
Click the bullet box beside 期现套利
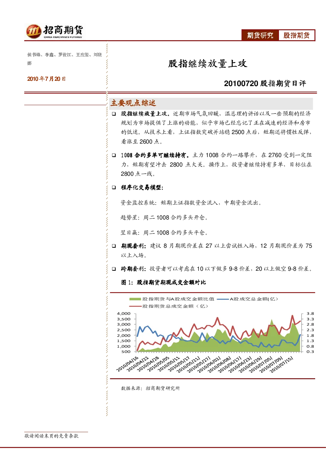[113, 246]
